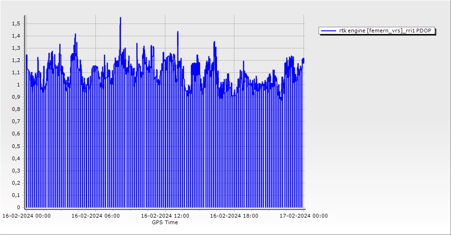Click the 'GPS Time' x-axis title

[164, 222]
